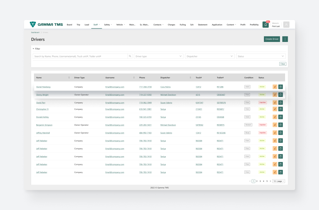Open the Safety menu
This screenshot has width=319, height=210.
pos(107,25)
